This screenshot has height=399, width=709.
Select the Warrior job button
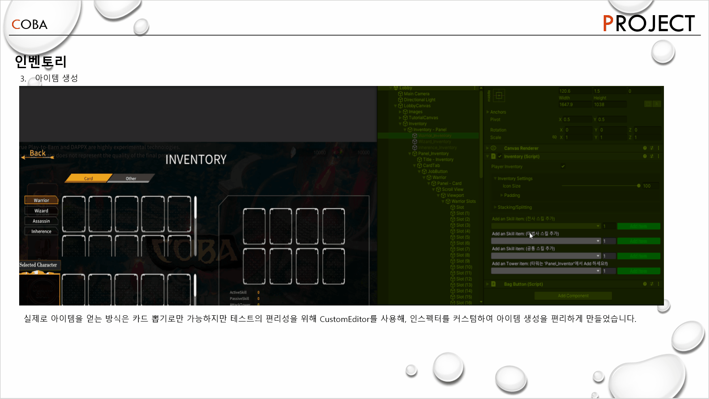(41, 200)
